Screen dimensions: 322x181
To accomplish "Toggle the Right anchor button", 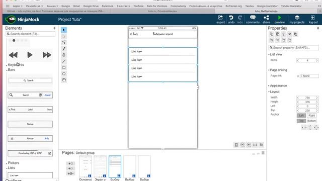I will [x=311, y=116].
